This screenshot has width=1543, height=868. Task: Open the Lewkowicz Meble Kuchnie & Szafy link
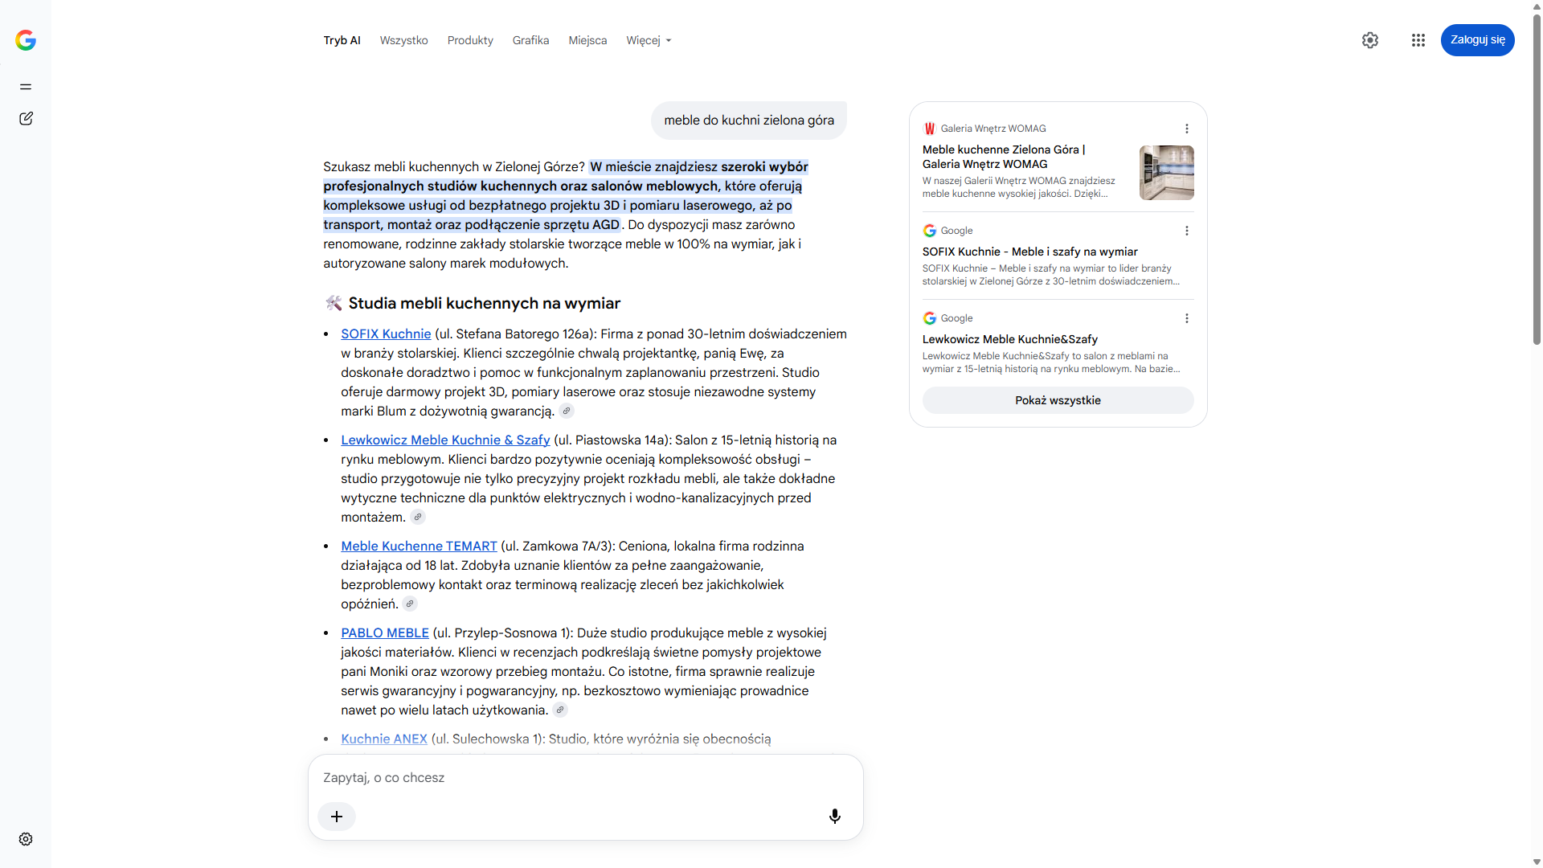coord(445,440)
